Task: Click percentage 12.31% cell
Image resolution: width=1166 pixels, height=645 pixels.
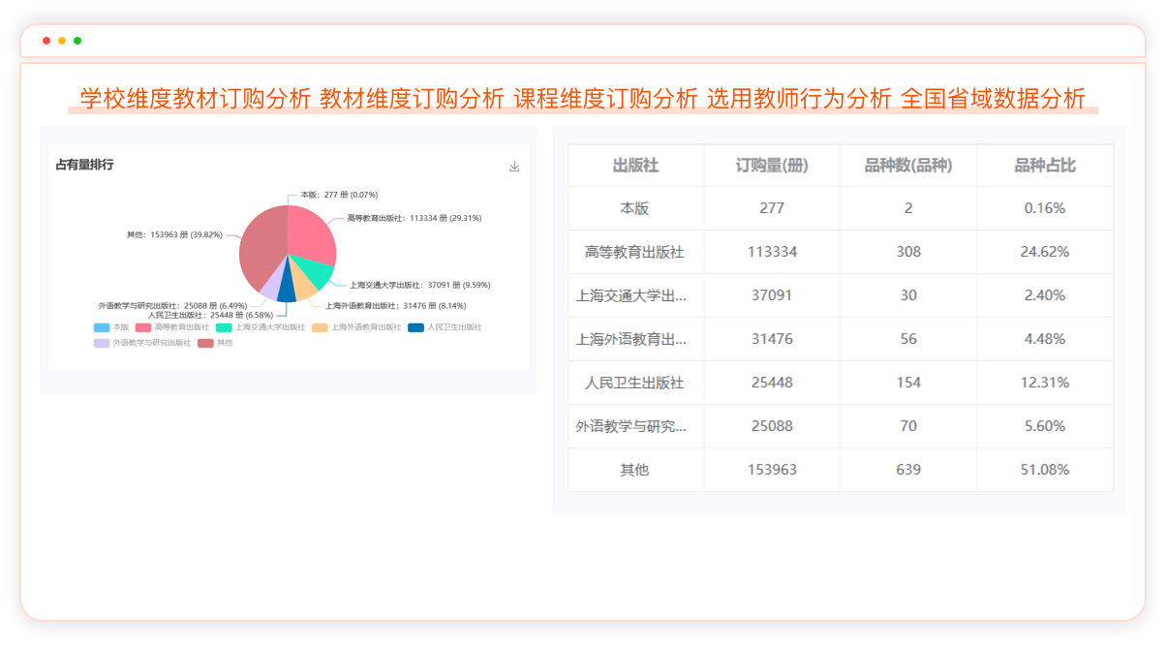Action: pyautogui.click(x=1045, y=383)
